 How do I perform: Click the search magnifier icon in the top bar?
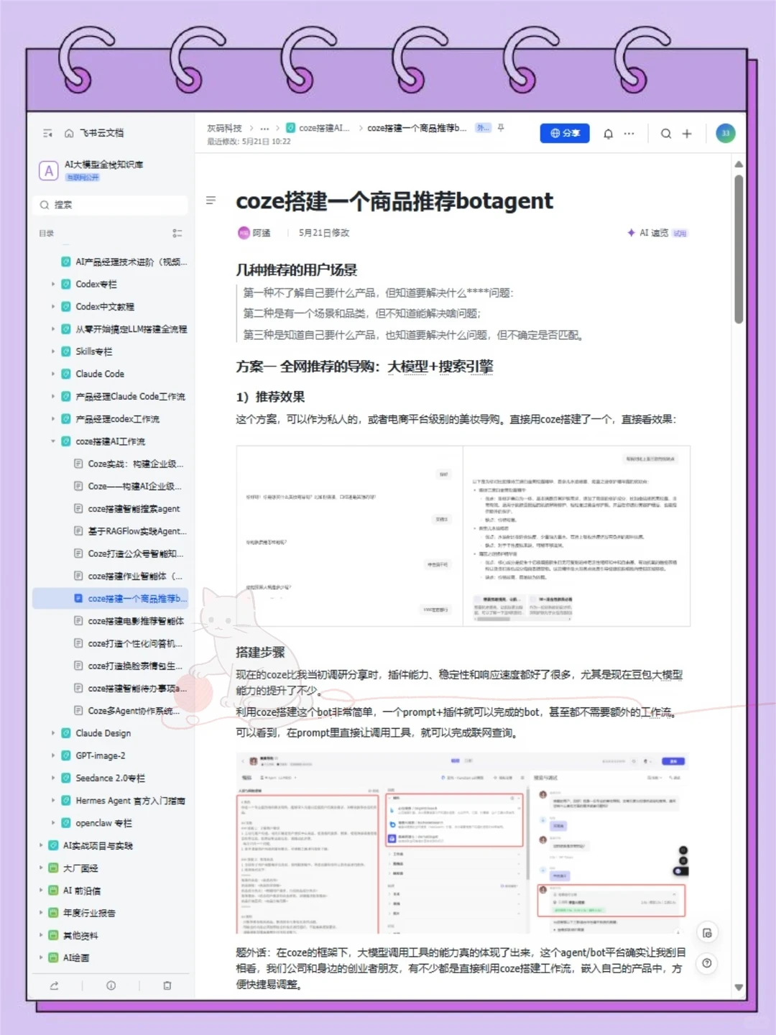click(666, 134)
